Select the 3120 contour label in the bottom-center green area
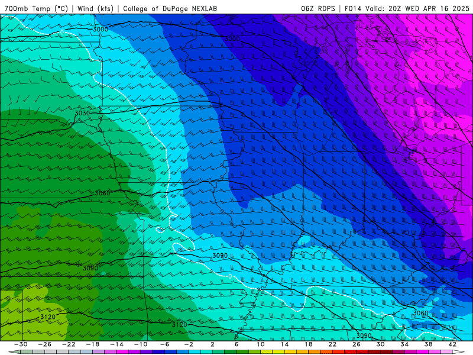473x355 pixels. point(180,324)
